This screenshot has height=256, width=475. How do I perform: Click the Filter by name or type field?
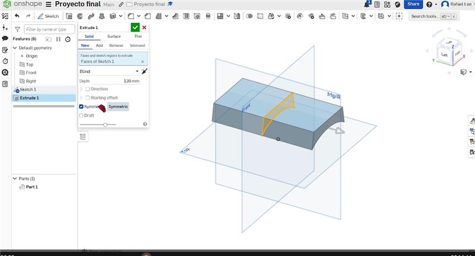tap(49, 29)
